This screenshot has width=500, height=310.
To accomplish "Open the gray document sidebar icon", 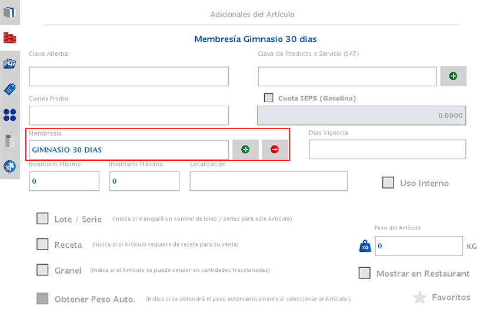I will pos(9,141).
